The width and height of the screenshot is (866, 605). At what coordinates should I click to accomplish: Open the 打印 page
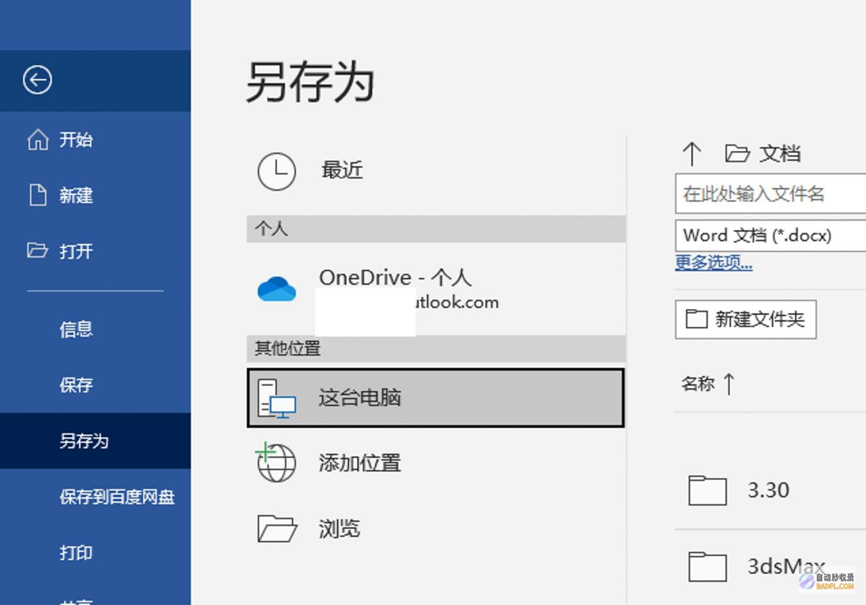(76, 552)
